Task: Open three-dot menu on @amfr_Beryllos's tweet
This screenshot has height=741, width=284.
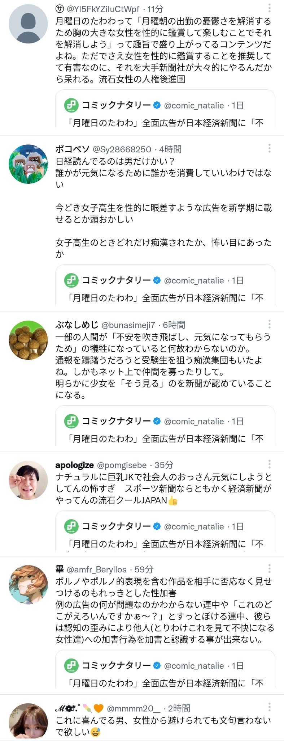Action: tap(269, 568)
